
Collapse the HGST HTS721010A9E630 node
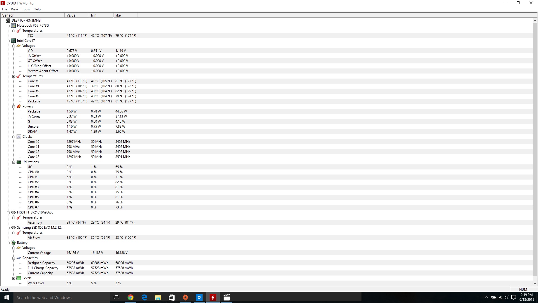pos(8,213)
